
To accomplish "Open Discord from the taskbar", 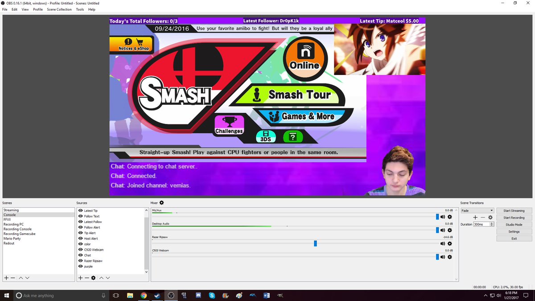I will tap(198, 295).
